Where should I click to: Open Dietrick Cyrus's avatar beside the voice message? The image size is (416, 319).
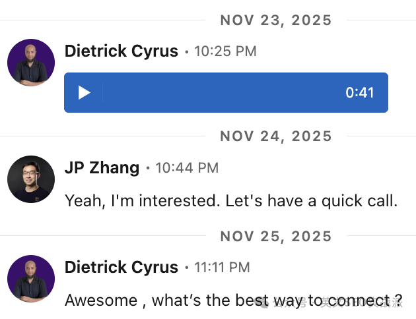[x=31, y=63]
